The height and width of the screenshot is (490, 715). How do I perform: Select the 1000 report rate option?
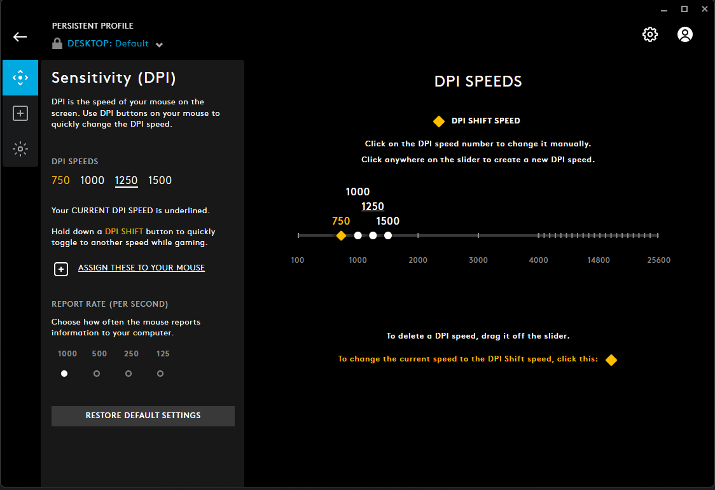click(x=64, y=373)
